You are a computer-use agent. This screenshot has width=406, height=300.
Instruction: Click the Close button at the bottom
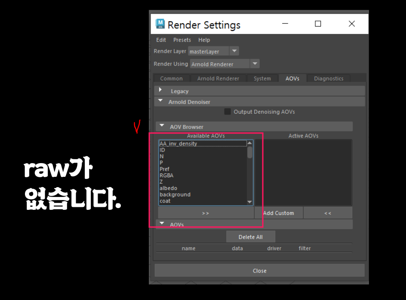tap(260, 270)
